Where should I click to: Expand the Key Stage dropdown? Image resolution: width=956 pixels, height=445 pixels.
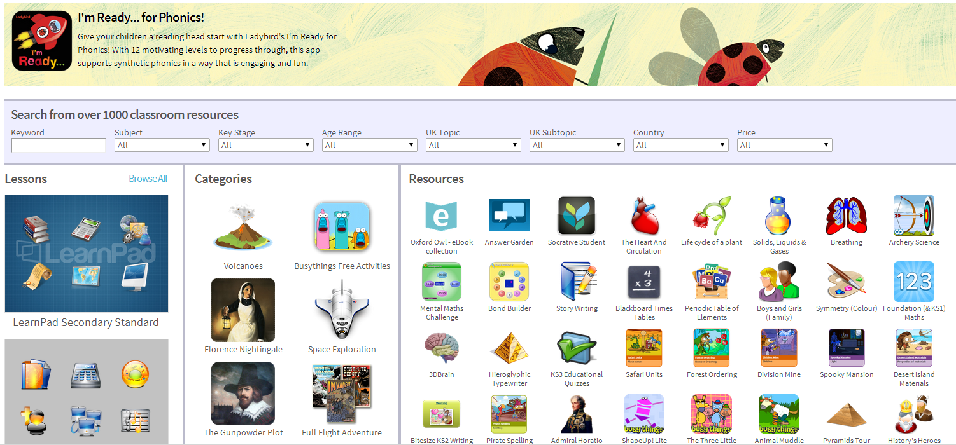[x=266, y=146]
